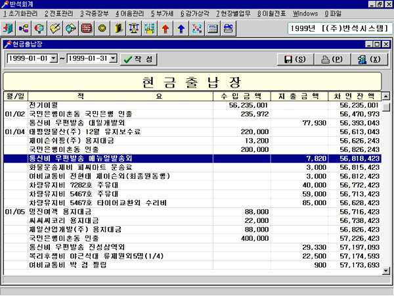The width and height of the screenshot is (394, 296).
Task: Select row 여비교통비 박 검 필립
Action: [x=192, y=265]
